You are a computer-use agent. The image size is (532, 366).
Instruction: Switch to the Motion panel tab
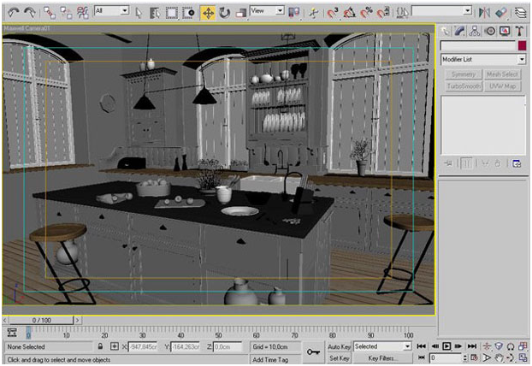coord(490,31)
